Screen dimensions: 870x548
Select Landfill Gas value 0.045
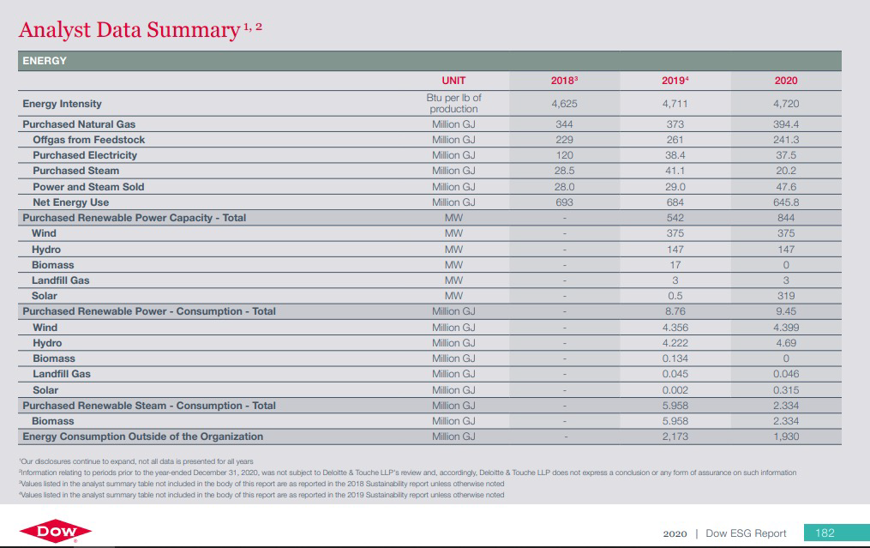675,374
